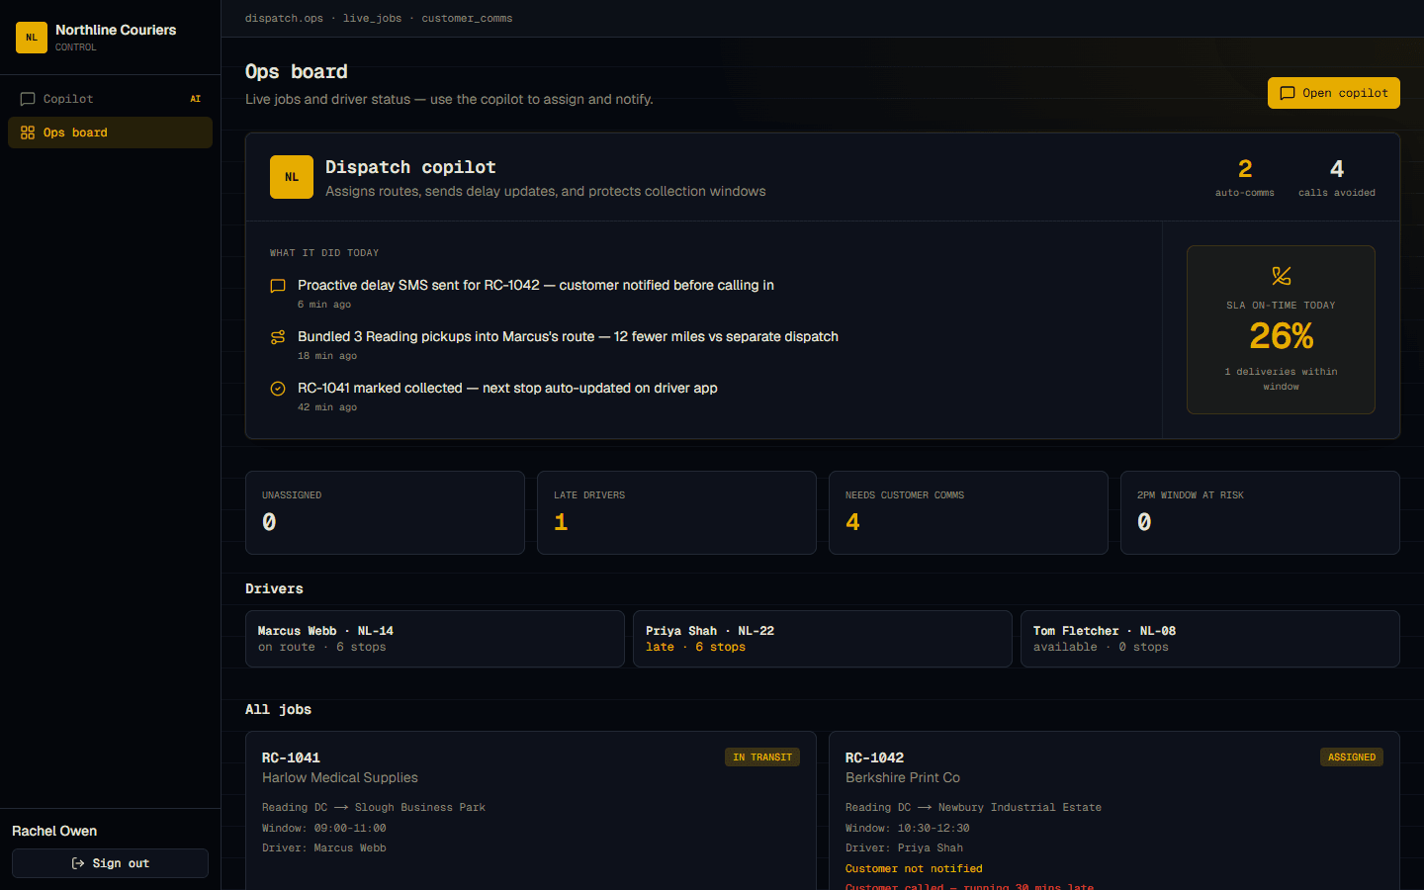The image size is (1424, 890).
Task: Click the All jobs section heading
Action: (x=278, y=709)
